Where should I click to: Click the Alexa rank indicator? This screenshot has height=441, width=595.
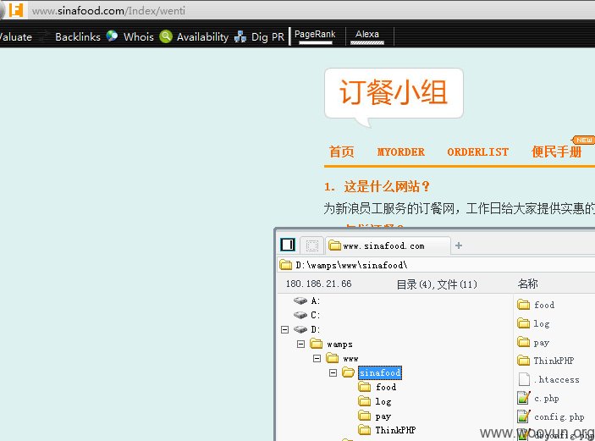[x=367, y=36]
